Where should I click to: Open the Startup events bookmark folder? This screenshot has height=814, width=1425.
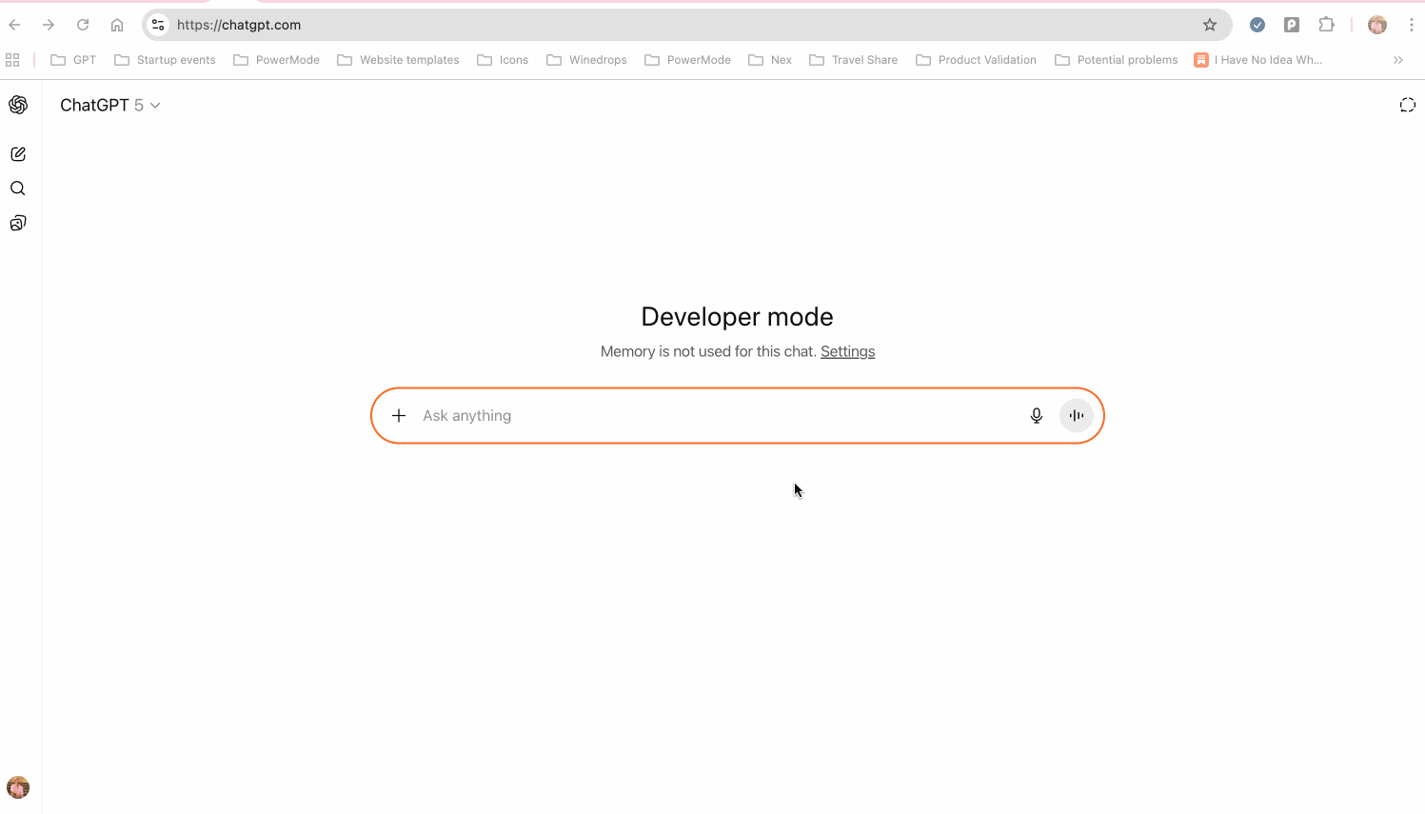pyautogui.click(x=165, y=60)
